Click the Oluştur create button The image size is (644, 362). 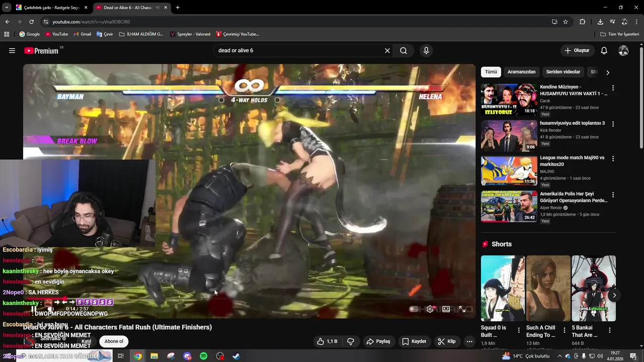[x=577, y=51]
